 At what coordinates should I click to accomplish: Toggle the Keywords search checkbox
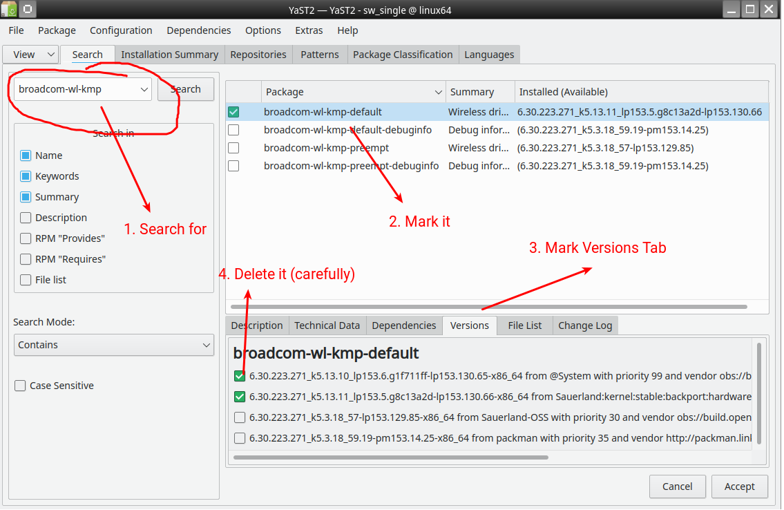pyautogui.click(x=26, y=176)
